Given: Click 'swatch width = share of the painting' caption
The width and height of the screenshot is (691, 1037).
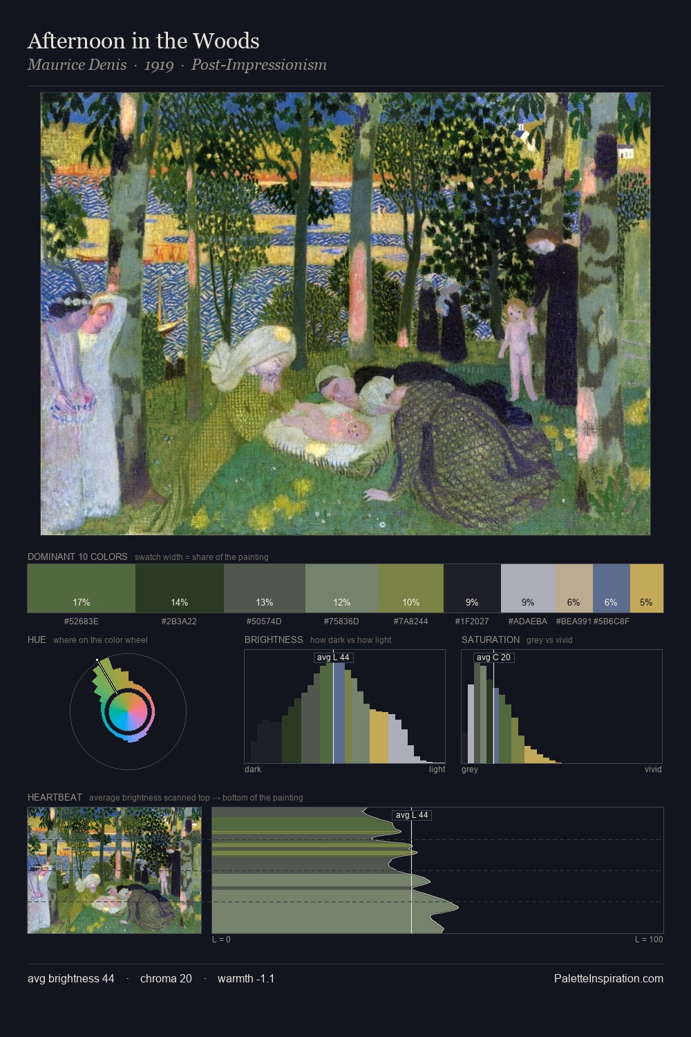Looking at the screenshot, I should coord(202,557).
